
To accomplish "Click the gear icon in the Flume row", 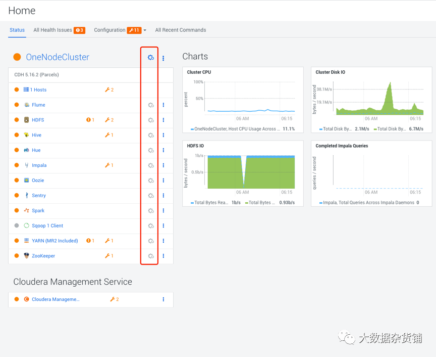I will click(150, 105).
